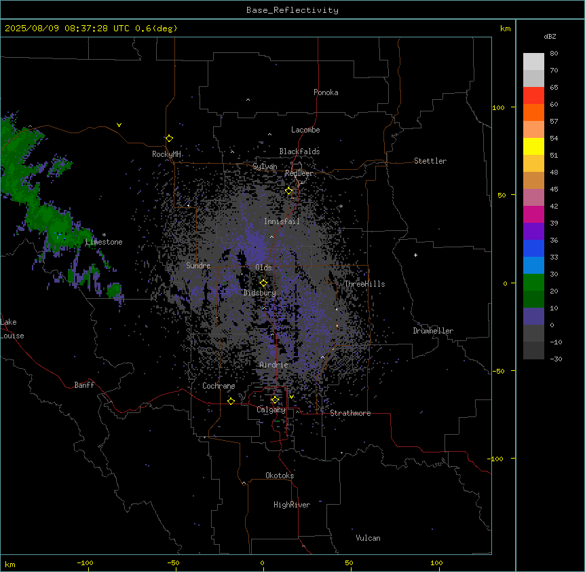Click the ThreeHills label
Image resolution: width=585 pixels, height=572 pixels.
click(364, 284)
